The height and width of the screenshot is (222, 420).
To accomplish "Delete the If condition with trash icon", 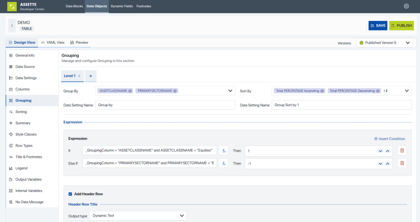I will pos(402,151).
